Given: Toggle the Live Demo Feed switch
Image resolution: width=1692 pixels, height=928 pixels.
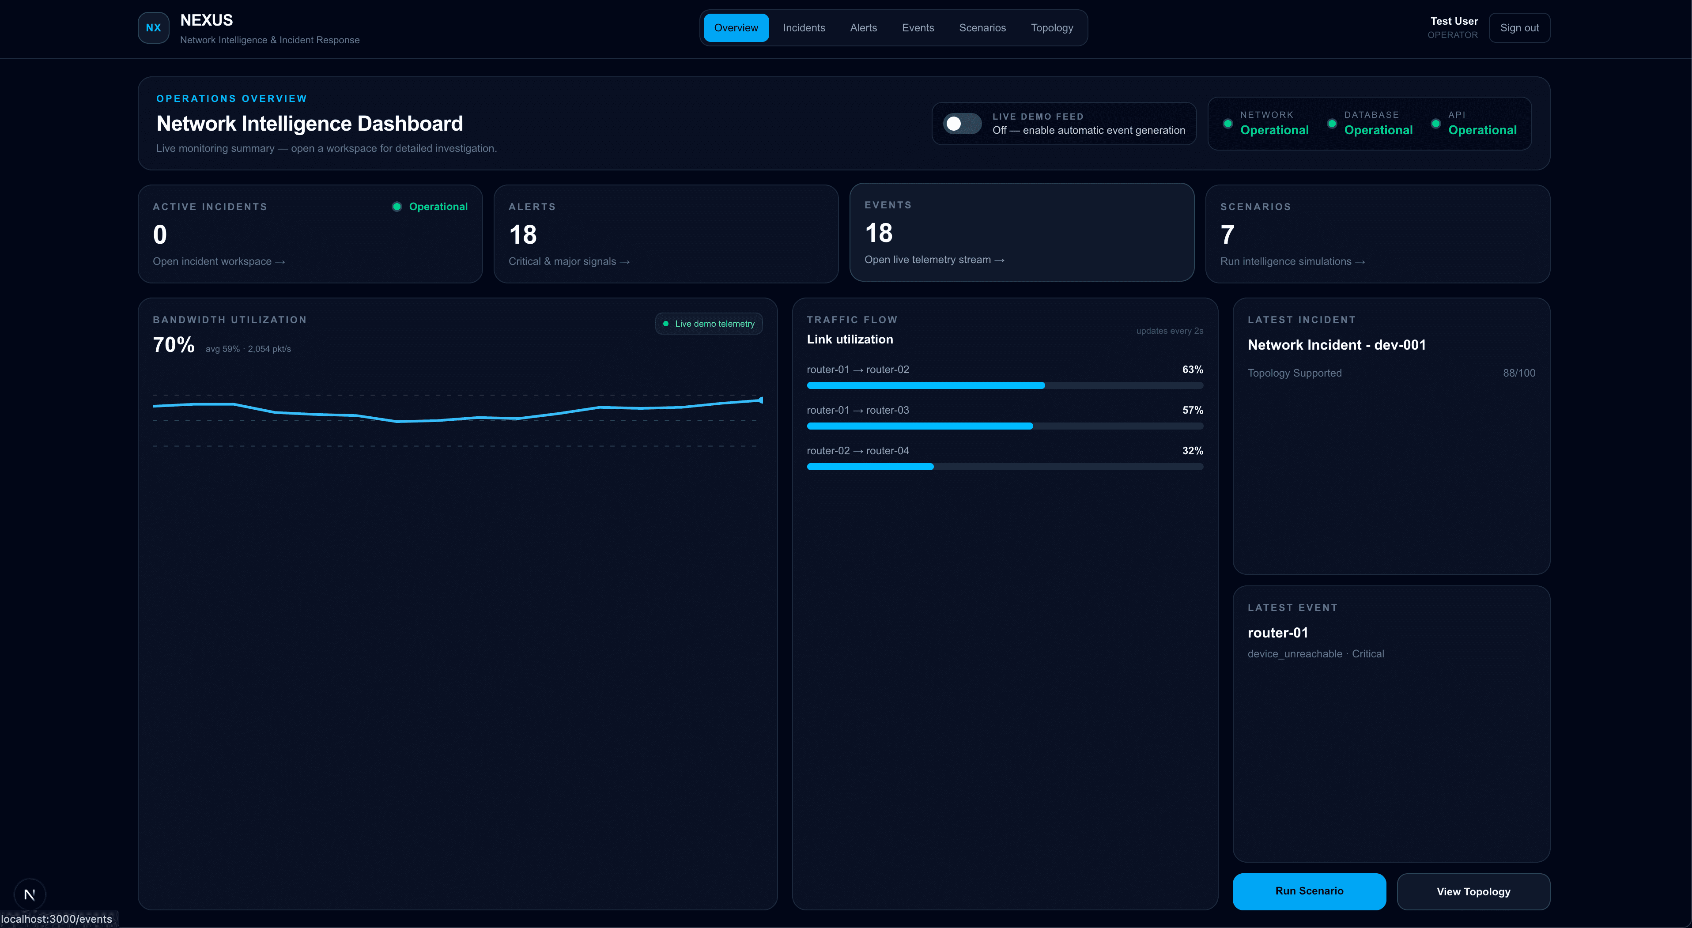Looking at the screenshot, I should tap(962, 124).
